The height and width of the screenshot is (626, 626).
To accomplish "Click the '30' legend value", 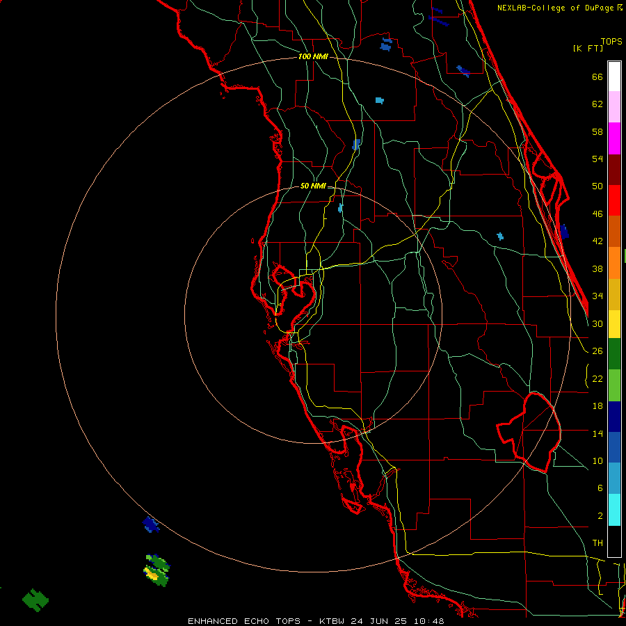I will pos(597,323).
